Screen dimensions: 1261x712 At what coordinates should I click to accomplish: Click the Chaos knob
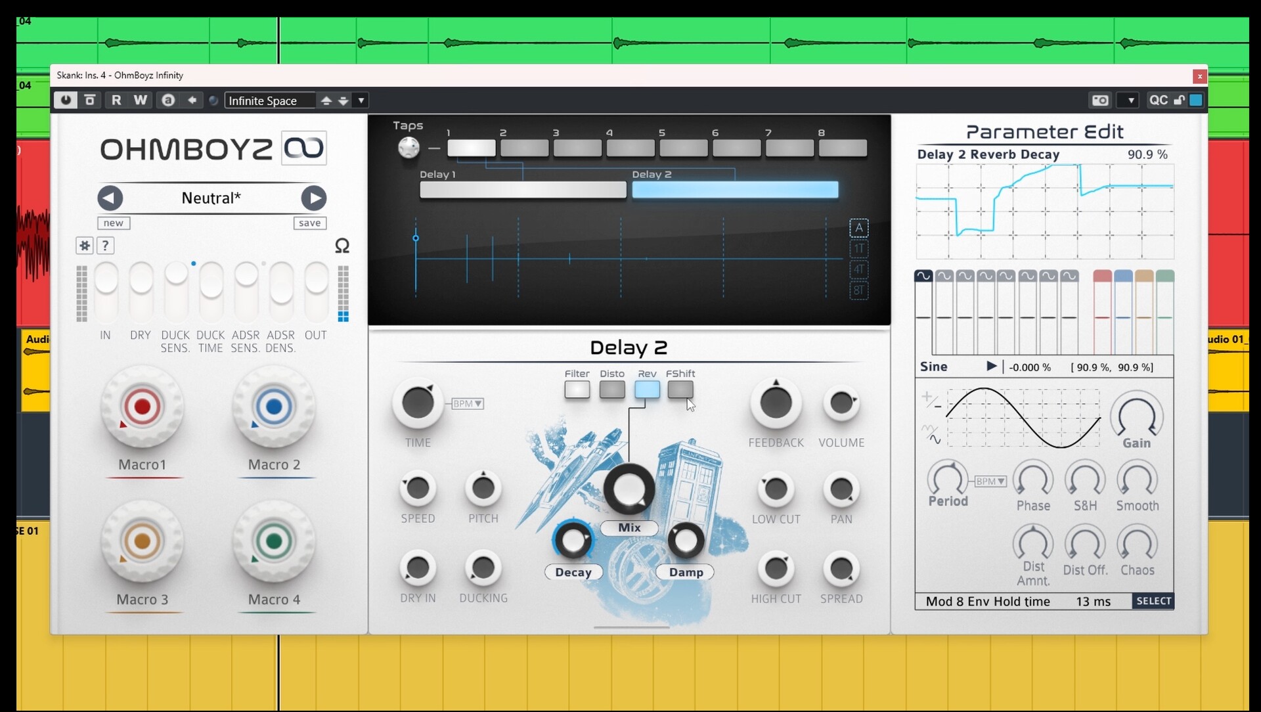pos(1137,544)
